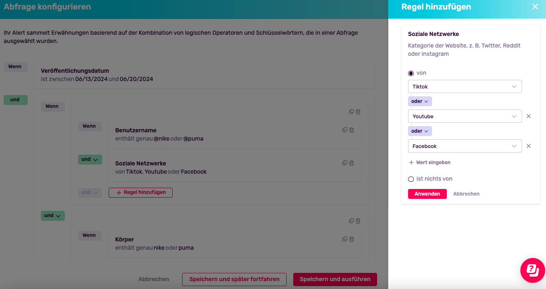Open the chat support bubble
This screenshot has width=546, height=289.
coord(533,270)
